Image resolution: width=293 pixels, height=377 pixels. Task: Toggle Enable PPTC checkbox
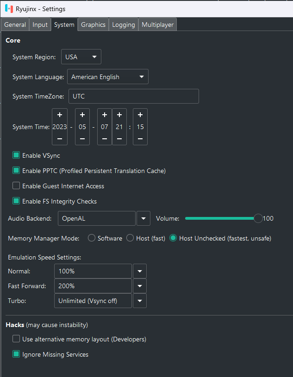click(16, 171)
